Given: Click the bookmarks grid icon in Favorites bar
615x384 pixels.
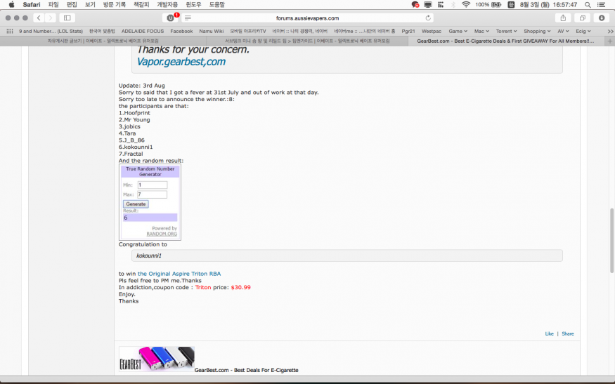Looking at the screenshot, I should pyautogui.click(x=10, y=31).
